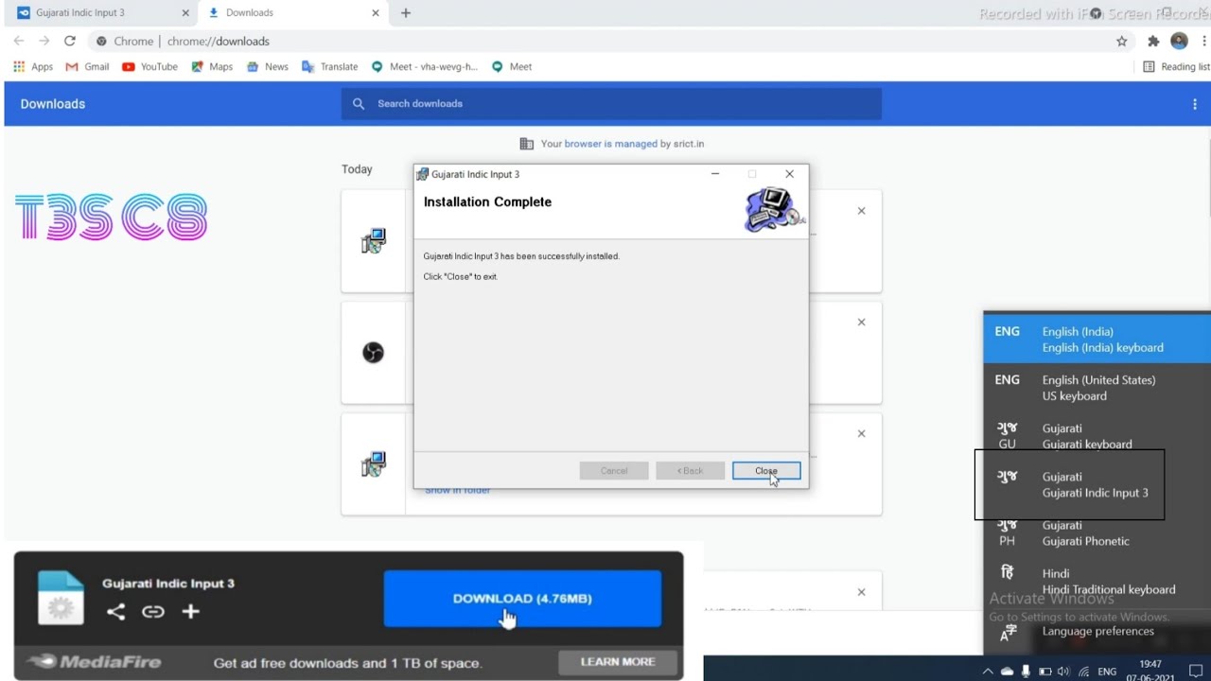Viewport: 1211px width, 681px height.
Task: Click the ENG language indicator in the taskbar
Action: pos(1107,672)
